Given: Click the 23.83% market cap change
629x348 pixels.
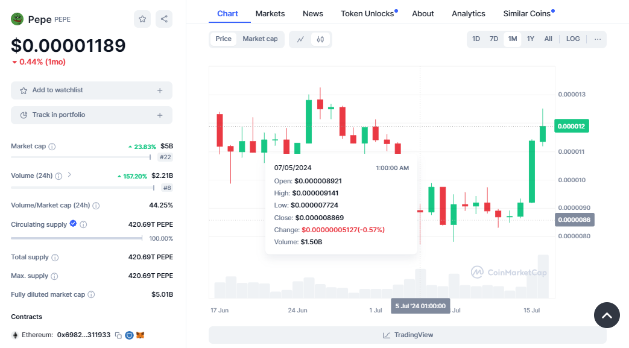Looking at the screenshot, I should 142,147.
